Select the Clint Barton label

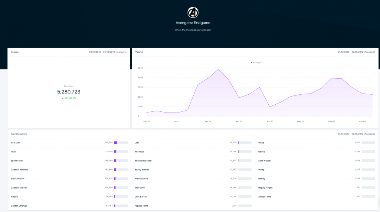tap(141, 196)
